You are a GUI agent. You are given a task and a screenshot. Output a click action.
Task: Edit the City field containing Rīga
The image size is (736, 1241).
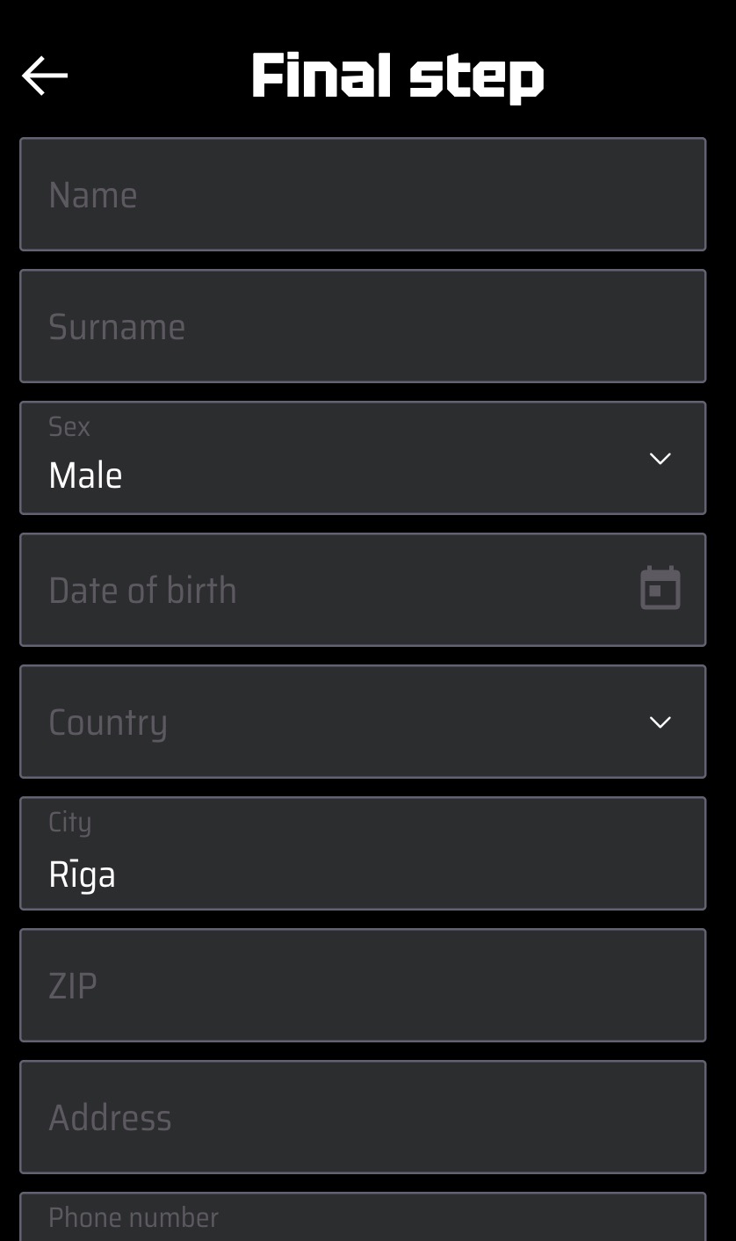(362, 853)
